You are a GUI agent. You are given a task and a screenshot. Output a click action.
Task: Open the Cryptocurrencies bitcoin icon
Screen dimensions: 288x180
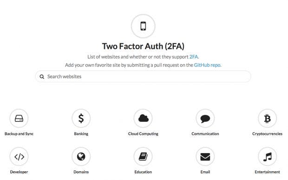click(x=267, y=119)
